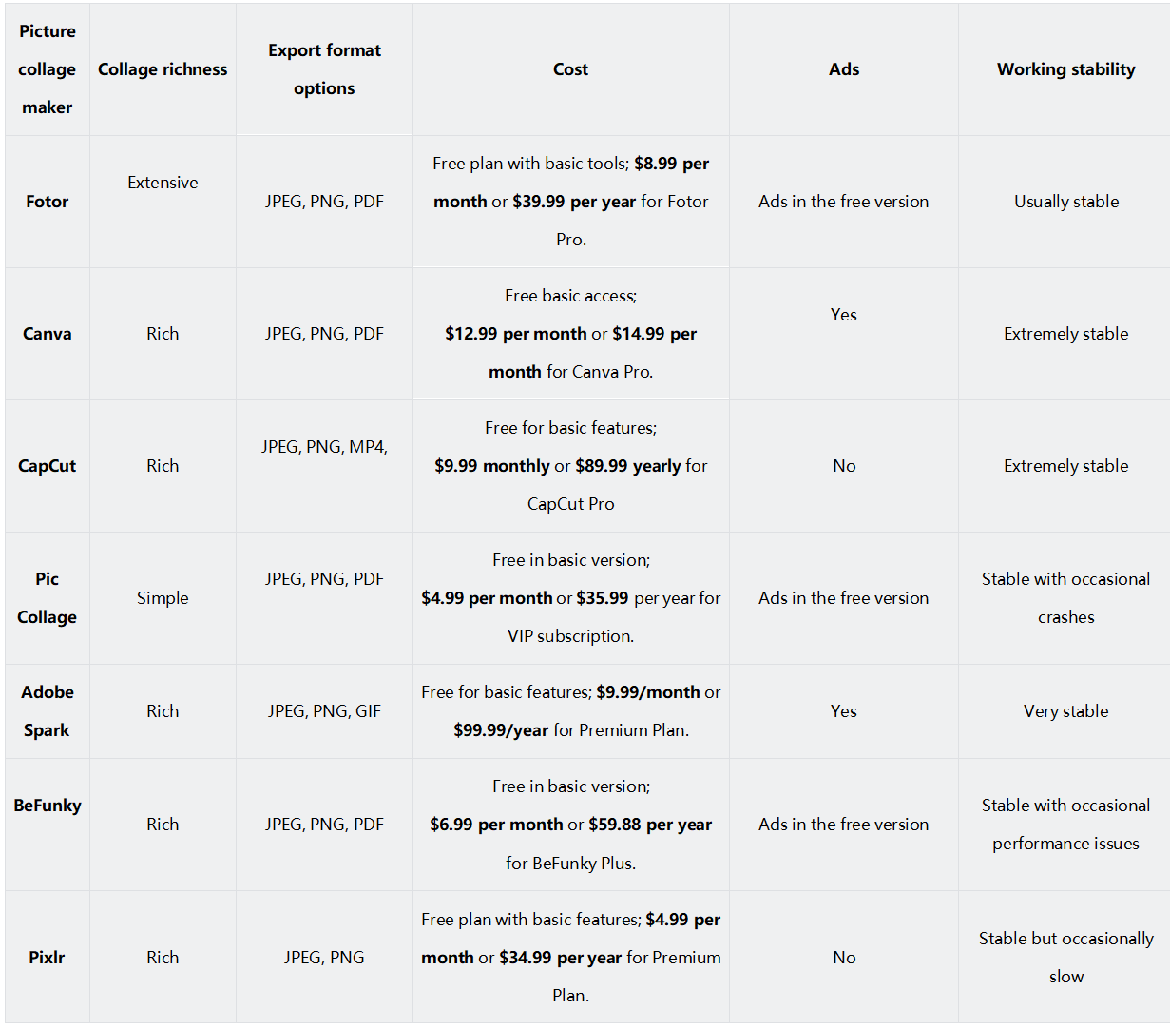1170x1029 pixels.
Task: Select the Ads column header
Action: click(843, 69)
